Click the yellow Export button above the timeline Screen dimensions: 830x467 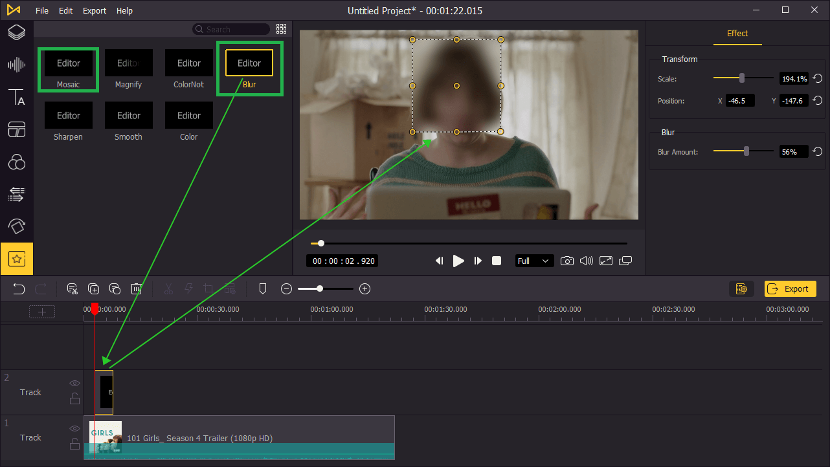790,289
